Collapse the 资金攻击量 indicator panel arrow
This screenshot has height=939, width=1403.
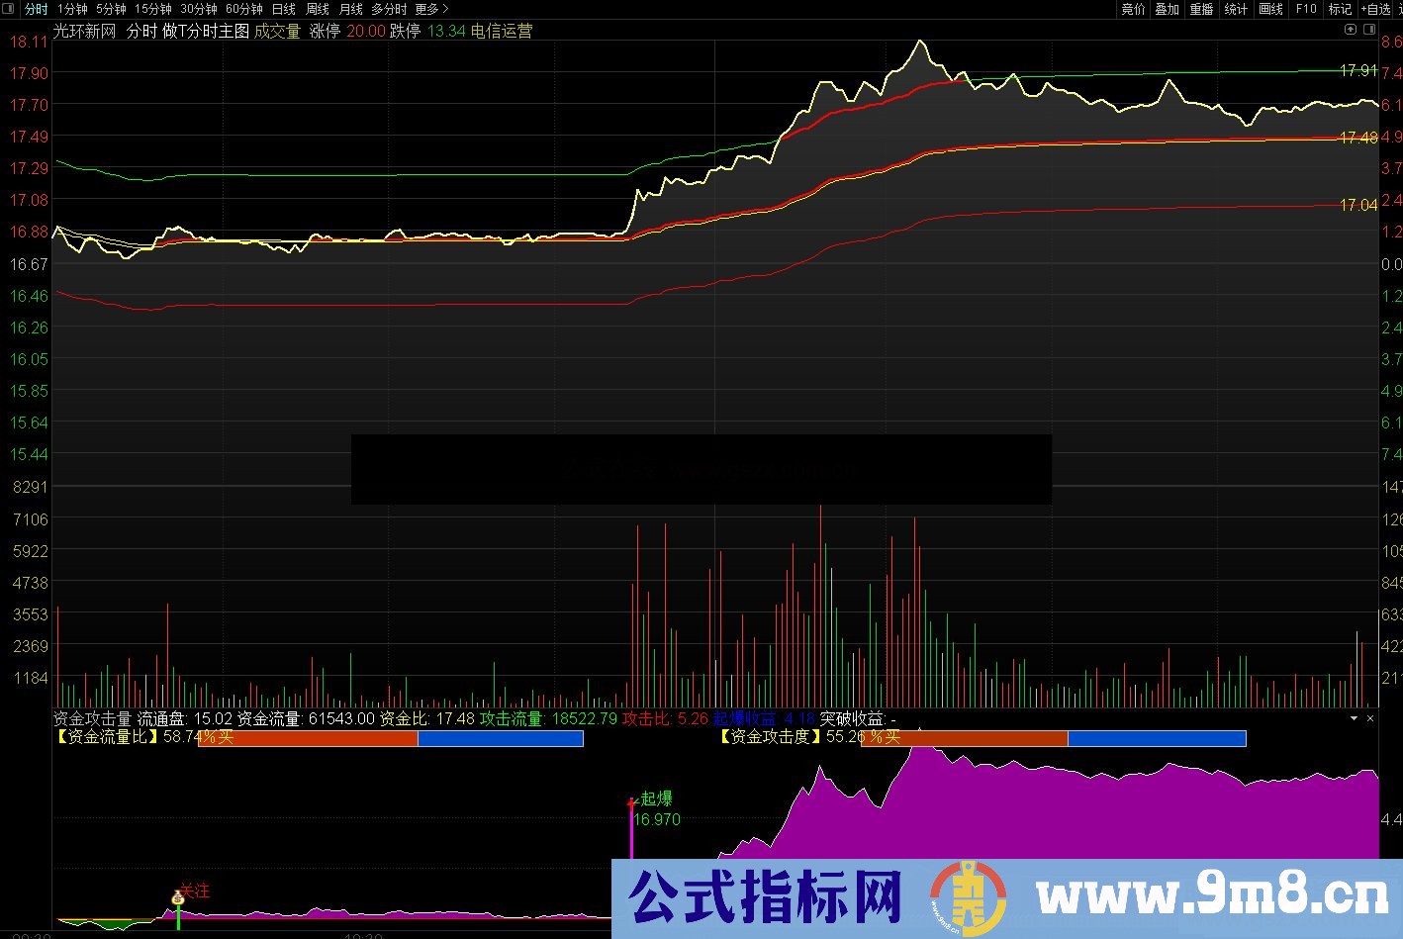[x=1356, y=717]
